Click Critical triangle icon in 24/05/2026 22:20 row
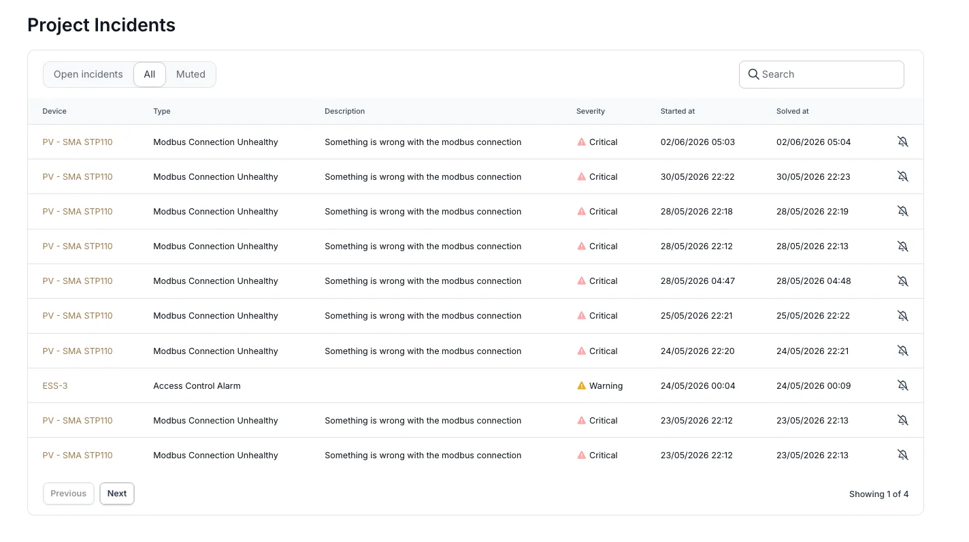The height and width of the screenshot is (542, 969). [x=581, y=351]
